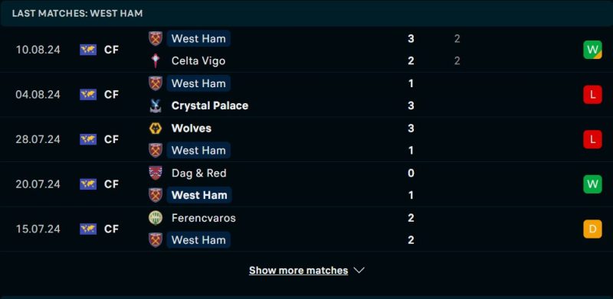The image size is (613, 299).
Task: Expand the list with Show more matches
Action: point(298,271)
